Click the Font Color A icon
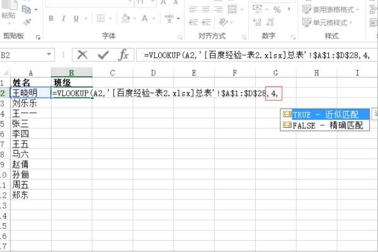The image size is (378, 252). point(145,18)
